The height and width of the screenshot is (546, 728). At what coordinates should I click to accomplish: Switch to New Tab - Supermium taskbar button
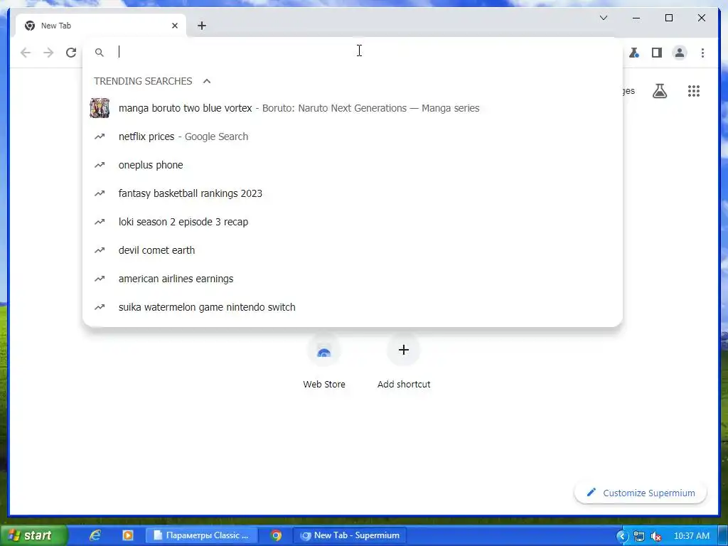[x=350, y=535]
